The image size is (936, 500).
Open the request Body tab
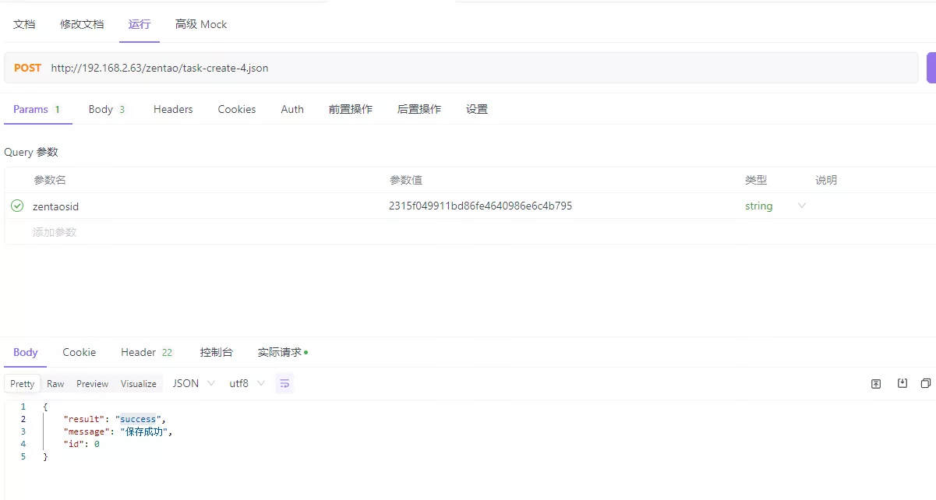tap(106, 109)
